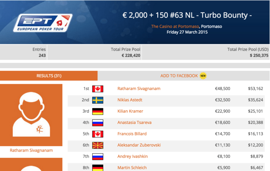Click the tournament title '€ 2,000 + 150 #63'
This screenshot has width=270, height=171.
tap(187, 15)
